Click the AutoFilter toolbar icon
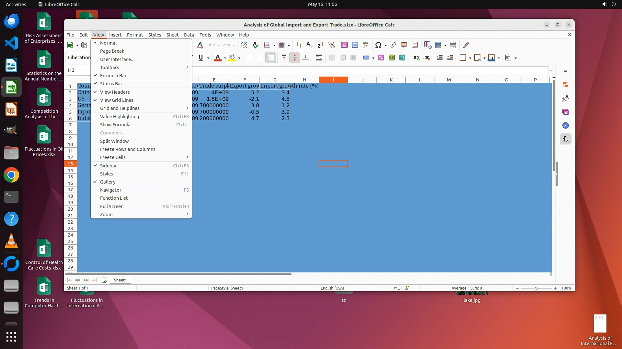The image size is (622, 349). pyautogui.click(x=331, y=45)
